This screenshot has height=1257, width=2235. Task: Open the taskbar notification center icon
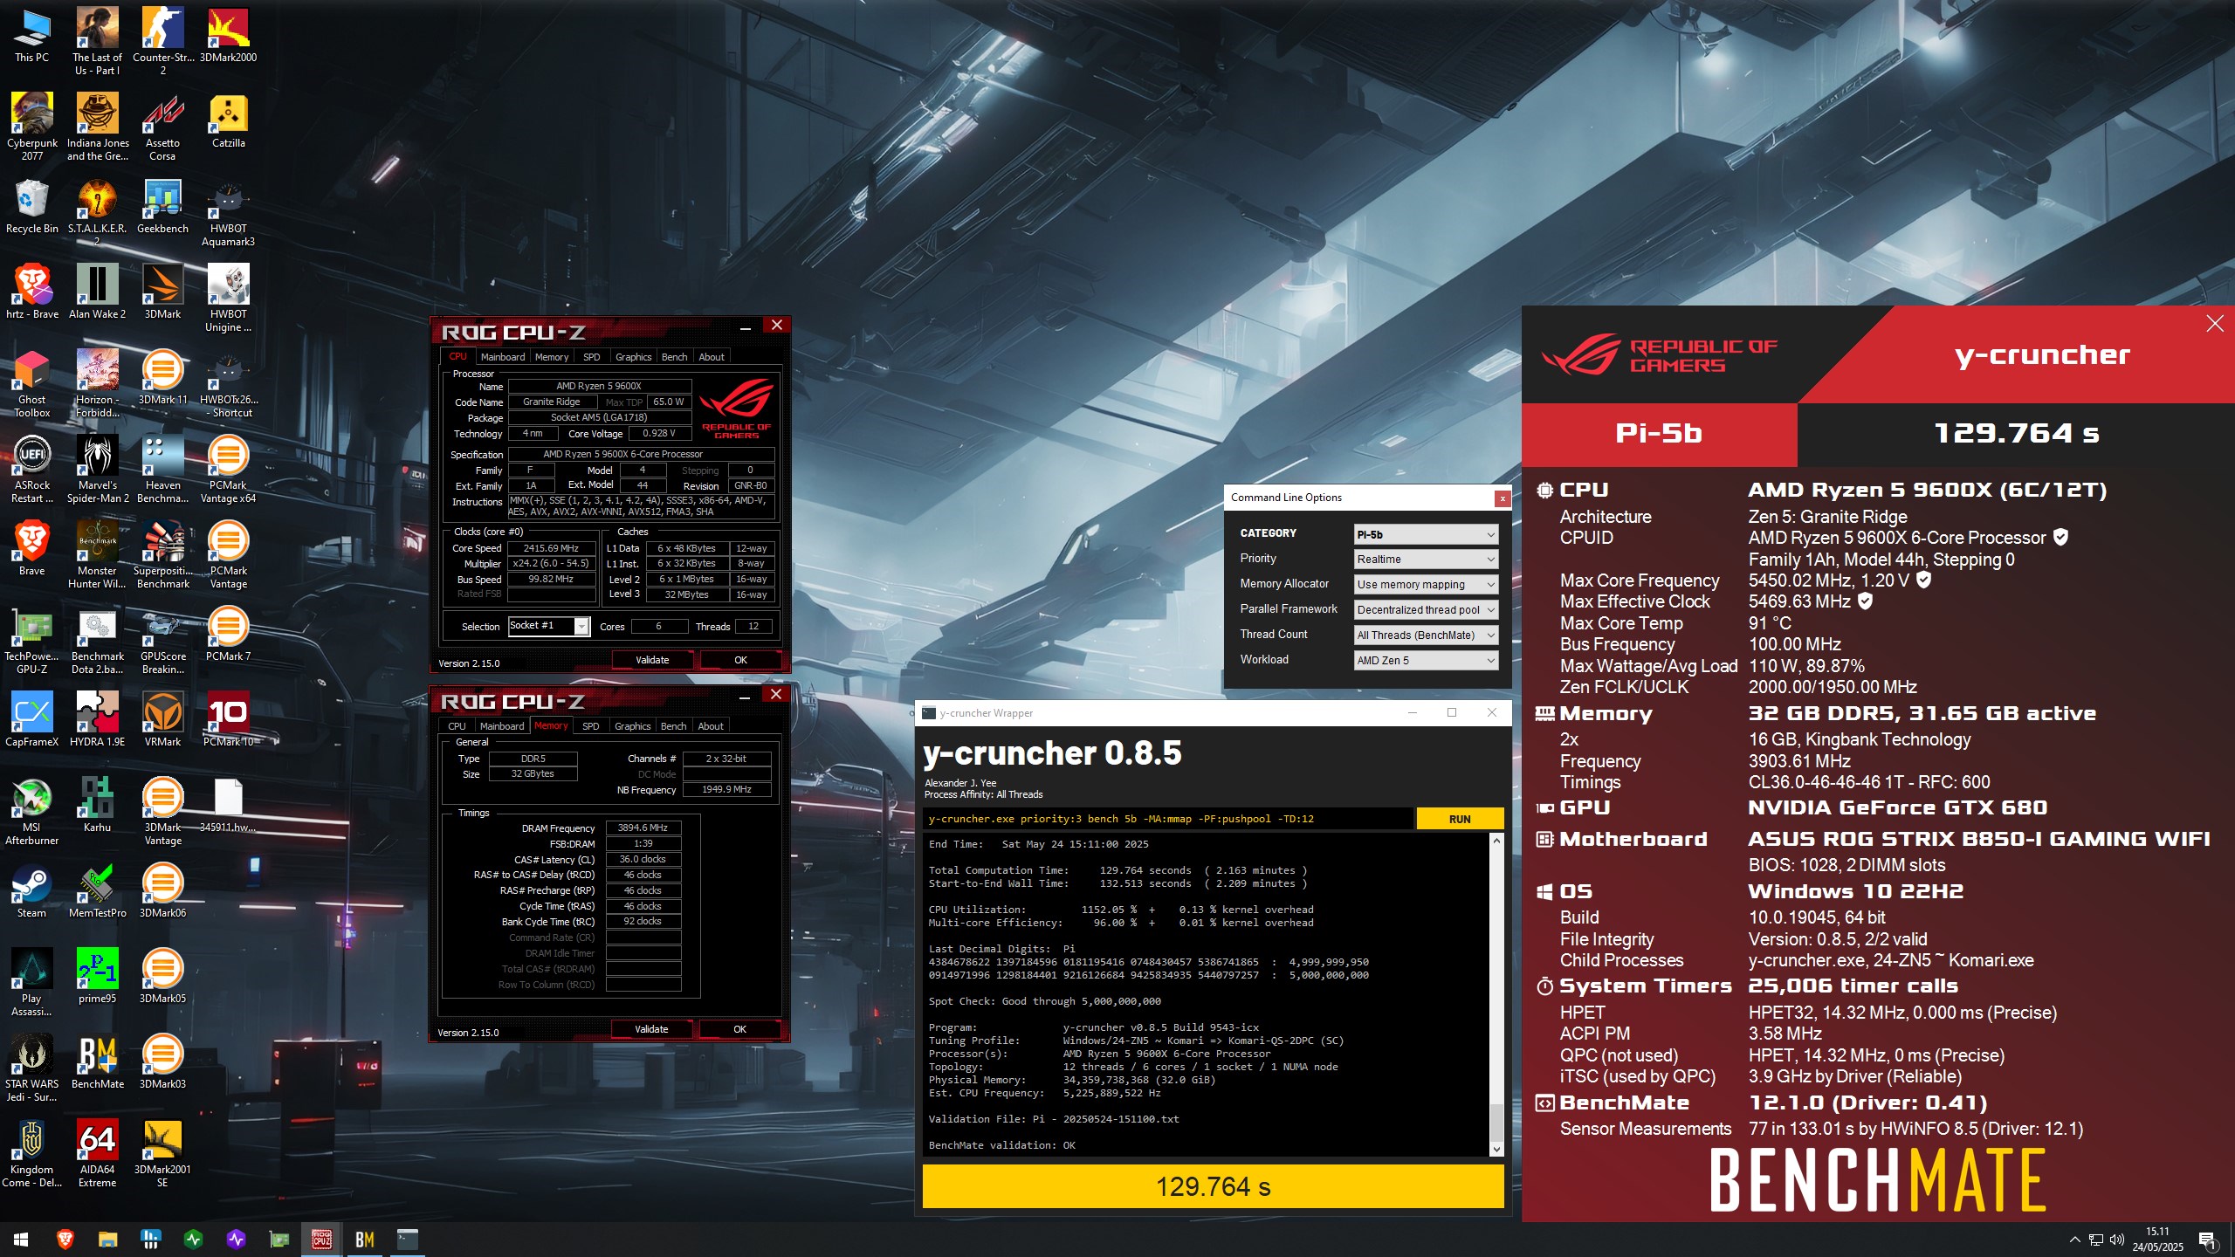tap(2208, 1240)
